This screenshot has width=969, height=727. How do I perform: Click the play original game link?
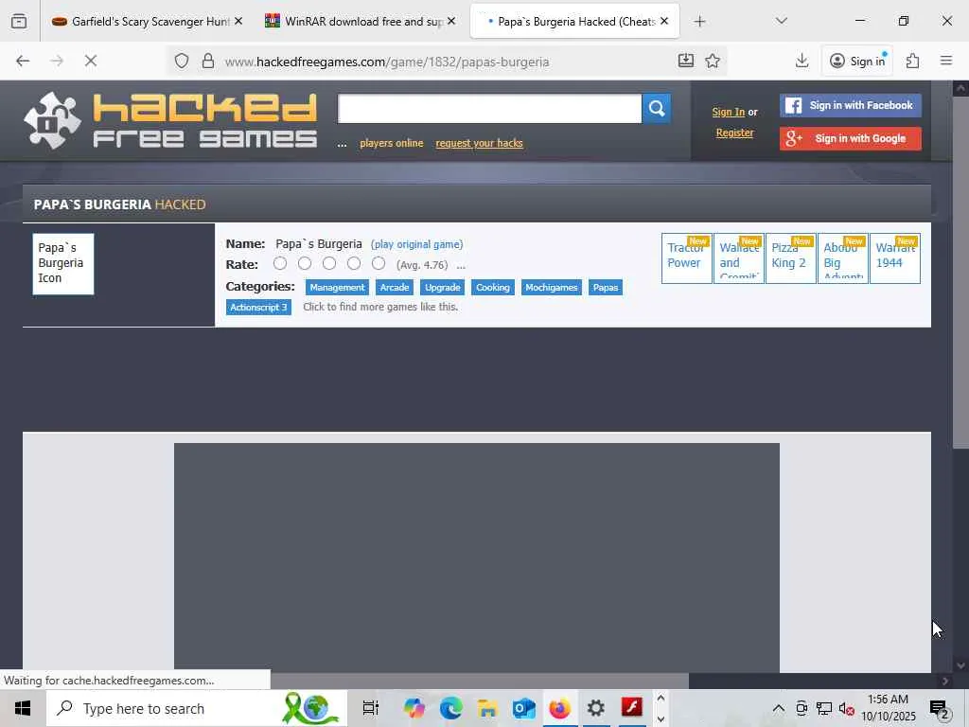pos(416,244)
